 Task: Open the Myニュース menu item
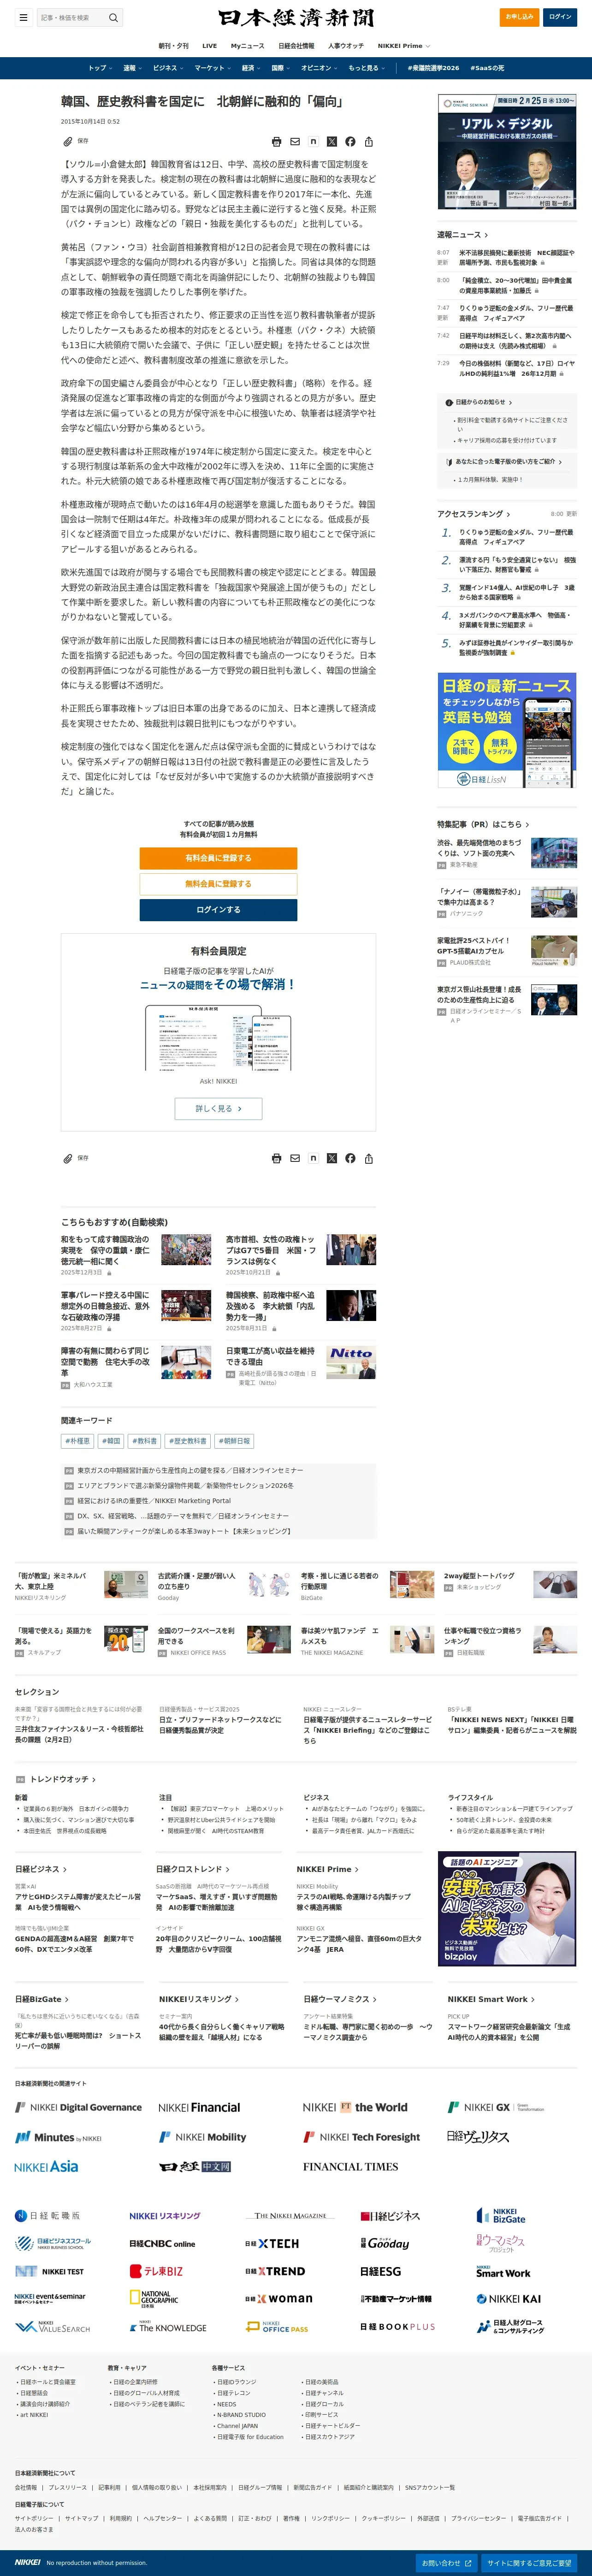247,46
